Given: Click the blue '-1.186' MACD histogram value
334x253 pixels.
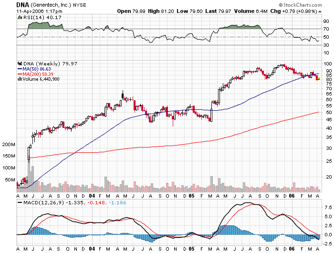Looking at the screenshot, I should click(x=117, y=203).
